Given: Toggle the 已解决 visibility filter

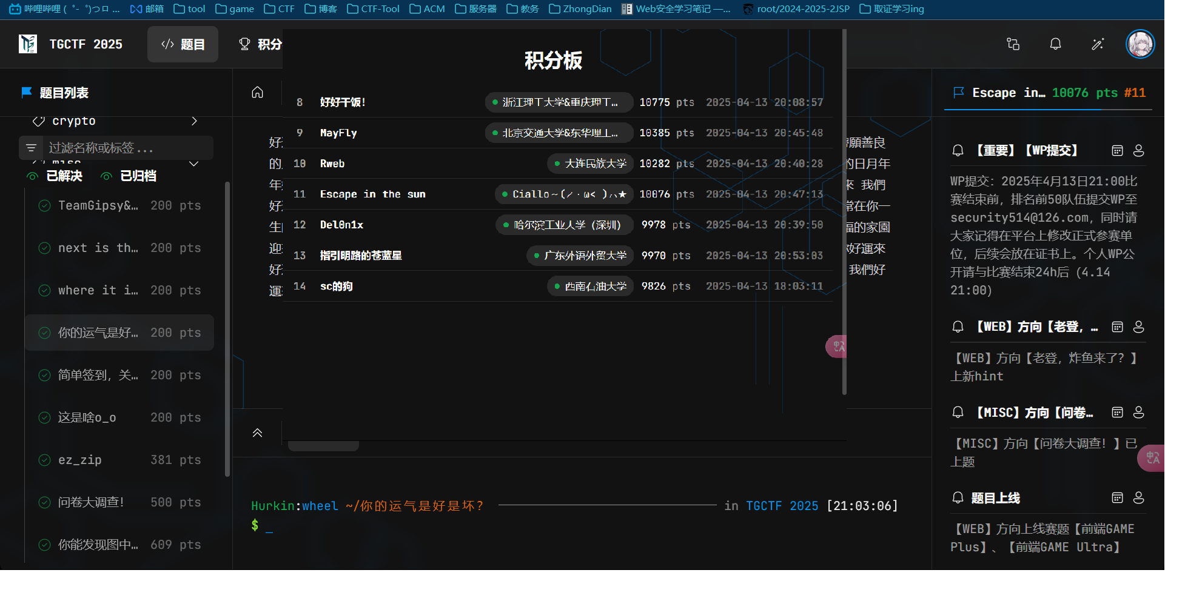Looking at the screenshot, I should 55,176.
